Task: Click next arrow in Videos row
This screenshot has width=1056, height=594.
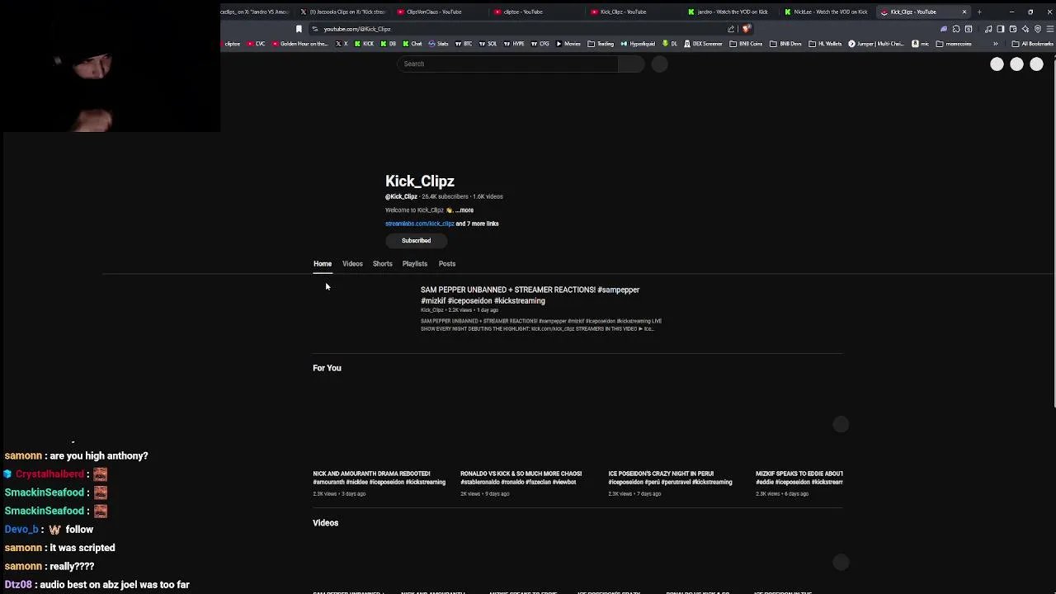Action: (841, 562)
